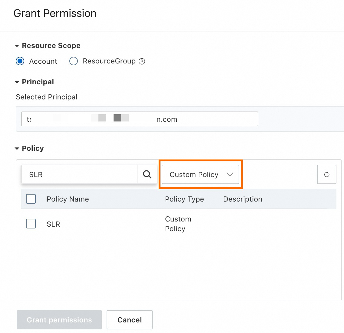344x333 pixels.
Task: Collapse the Resource Scope section
Action: pyautogui.click(x=17, y=46)
